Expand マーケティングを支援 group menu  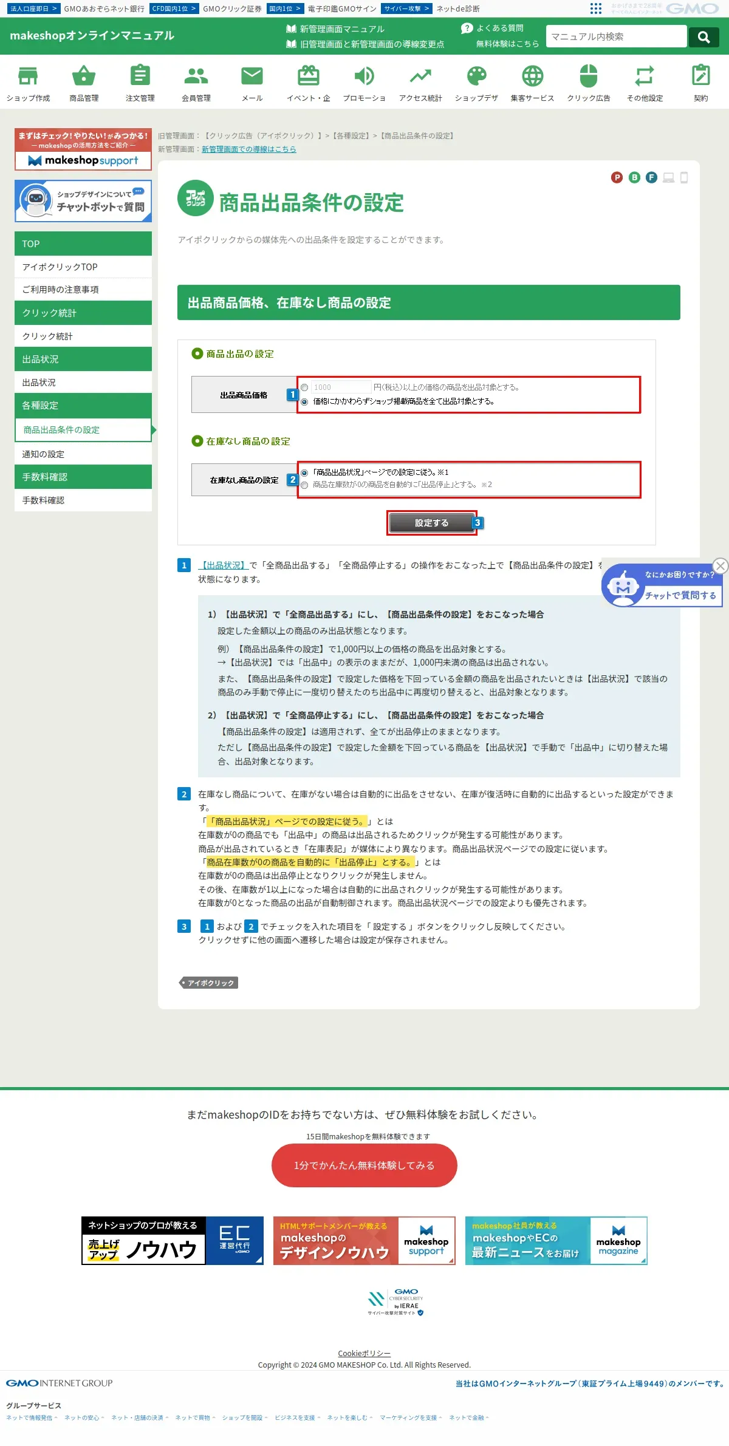tap(411, 1417)
